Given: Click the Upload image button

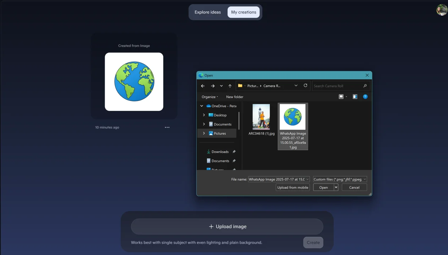Looking at the screenshot, I should tap(227, 227).
